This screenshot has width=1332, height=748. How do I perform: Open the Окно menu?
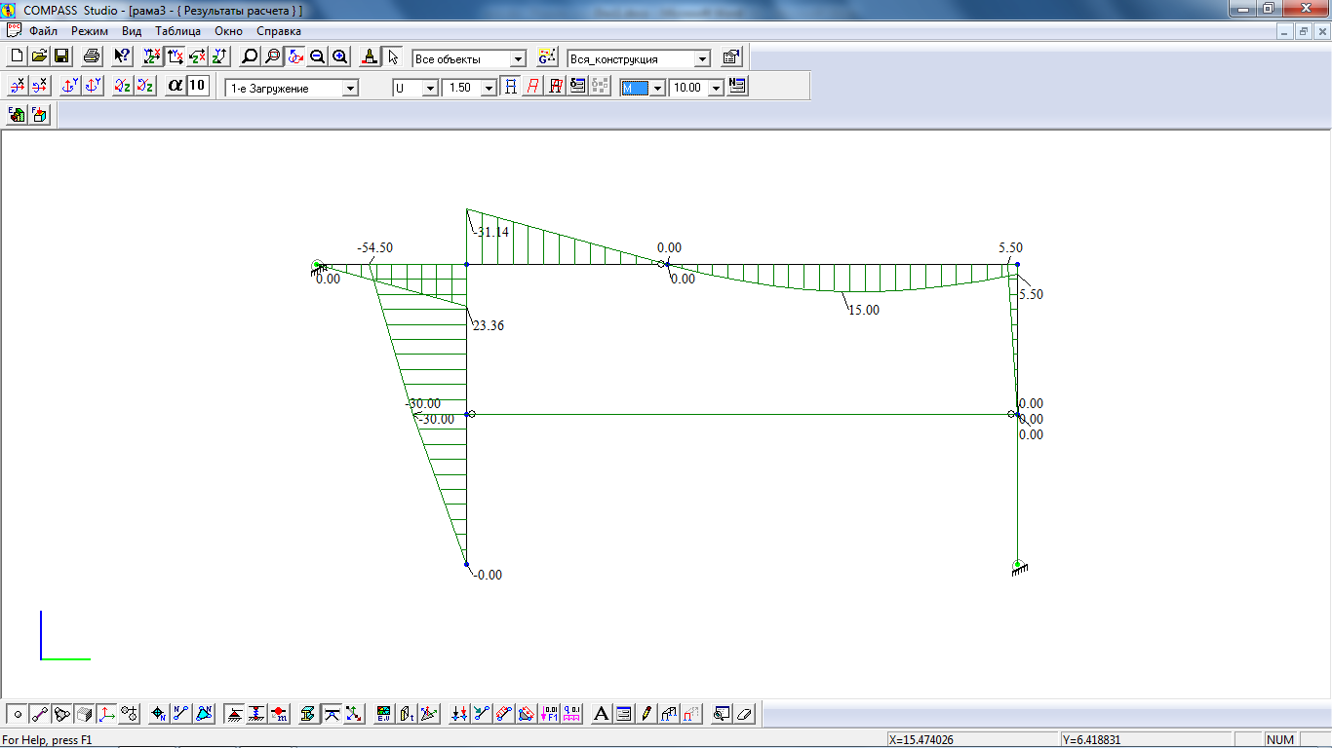tap(228, 31)
